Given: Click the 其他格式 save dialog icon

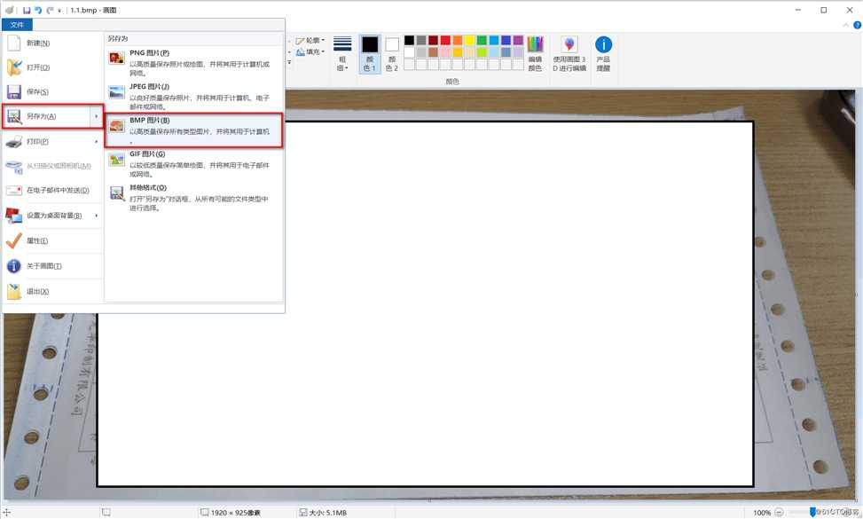Looking at the screenshot, I should pos(117,193).
